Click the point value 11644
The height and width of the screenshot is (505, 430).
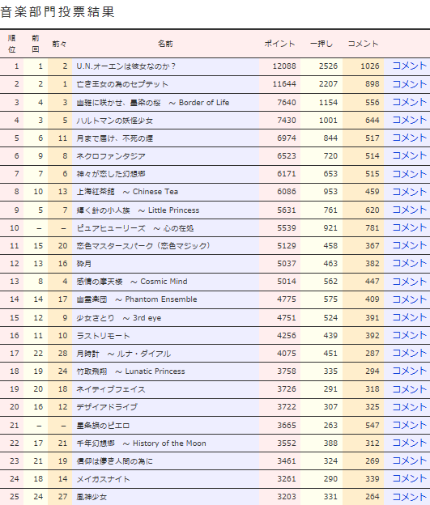coord(284,84)
